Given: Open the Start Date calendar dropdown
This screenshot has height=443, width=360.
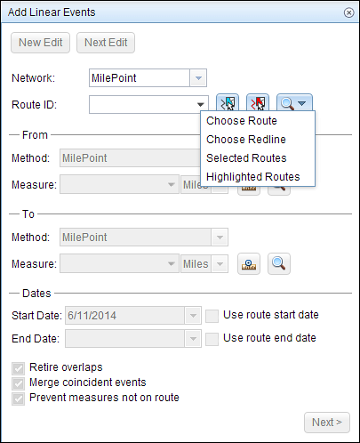Looking at the screenshot, I should point(193,316).
